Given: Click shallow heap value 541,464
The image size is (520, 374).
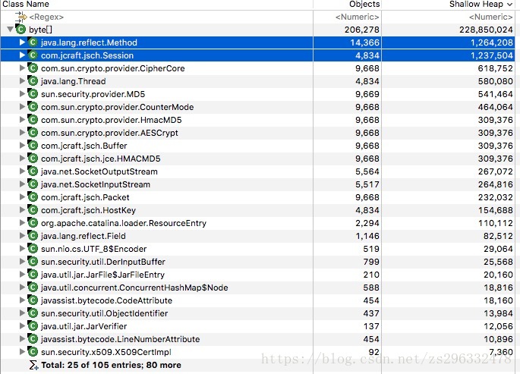Looking at the screenshot, I should [496, 94].
